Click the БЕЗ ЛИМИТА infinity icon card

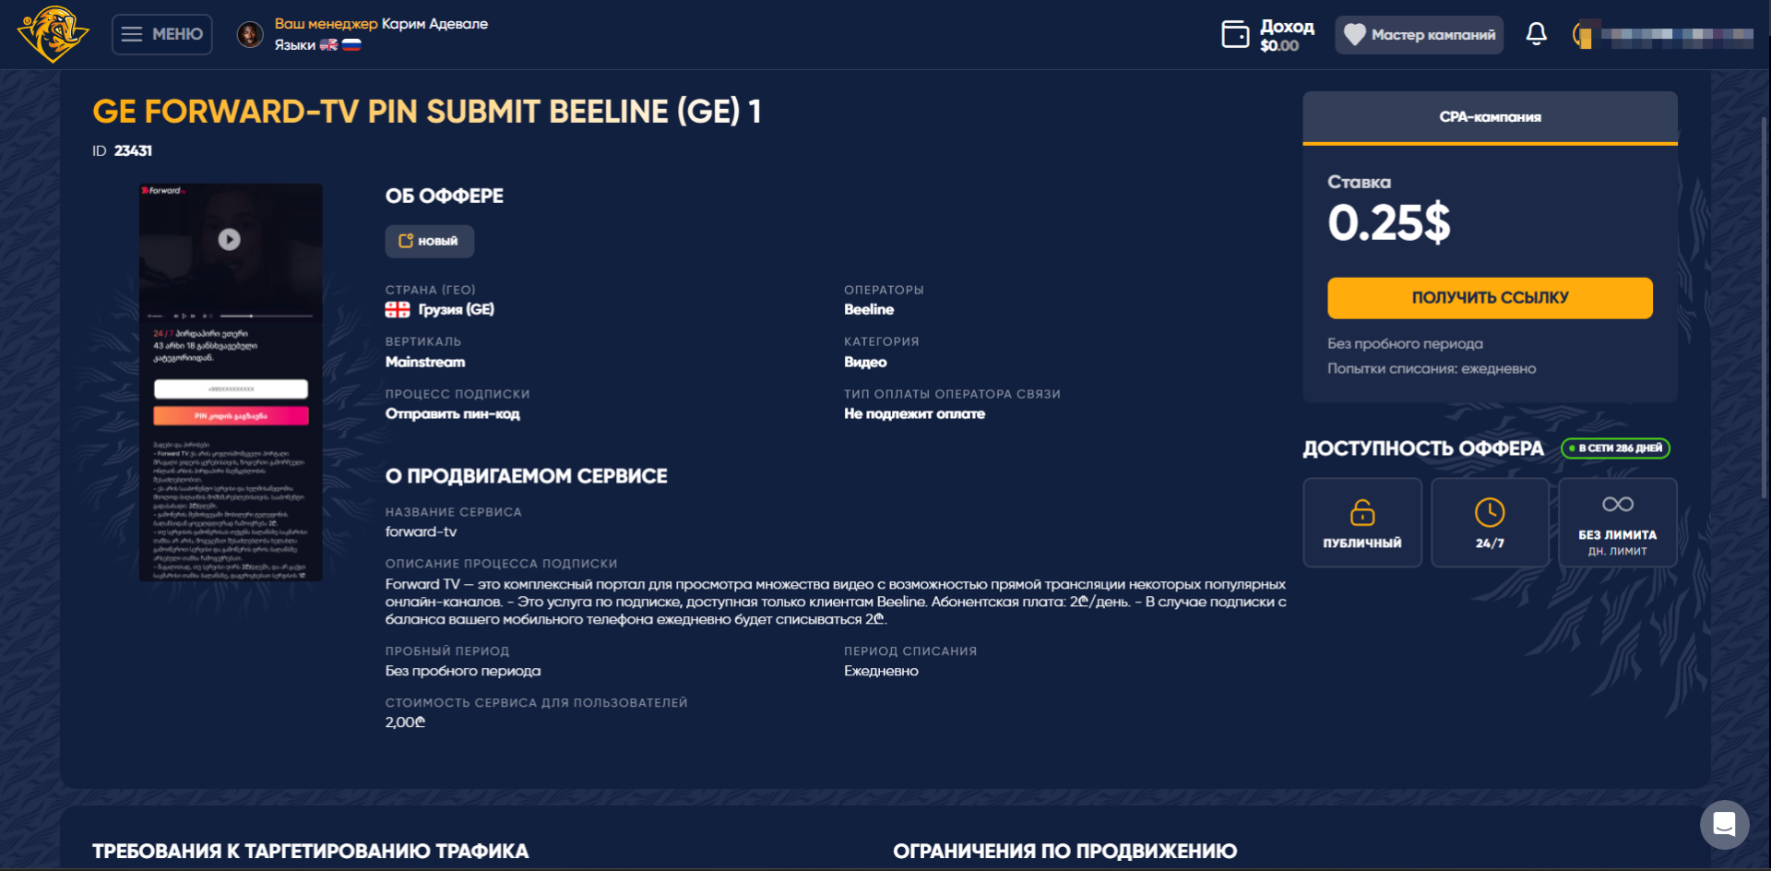(1617, 522)
